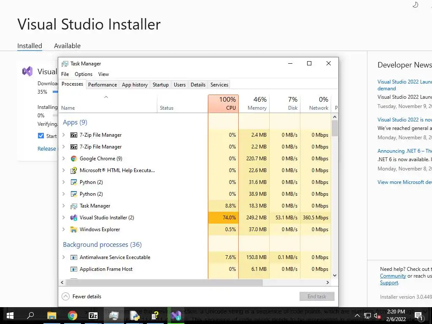
Task: Switch to the App history tab
Action: 135,85
